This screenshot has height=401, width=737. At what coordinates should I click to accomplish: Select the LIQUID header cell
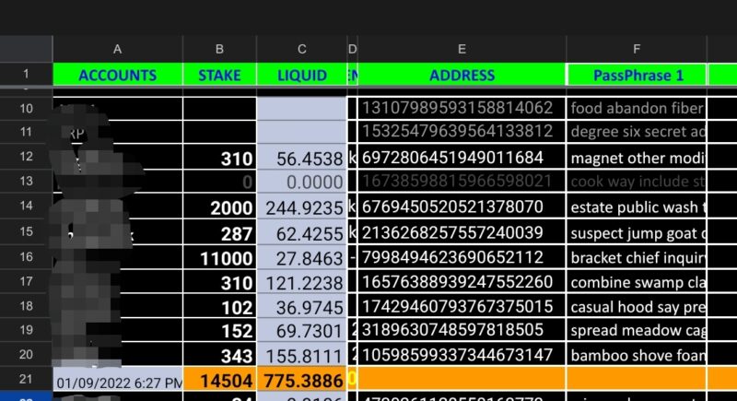[301, 75]
